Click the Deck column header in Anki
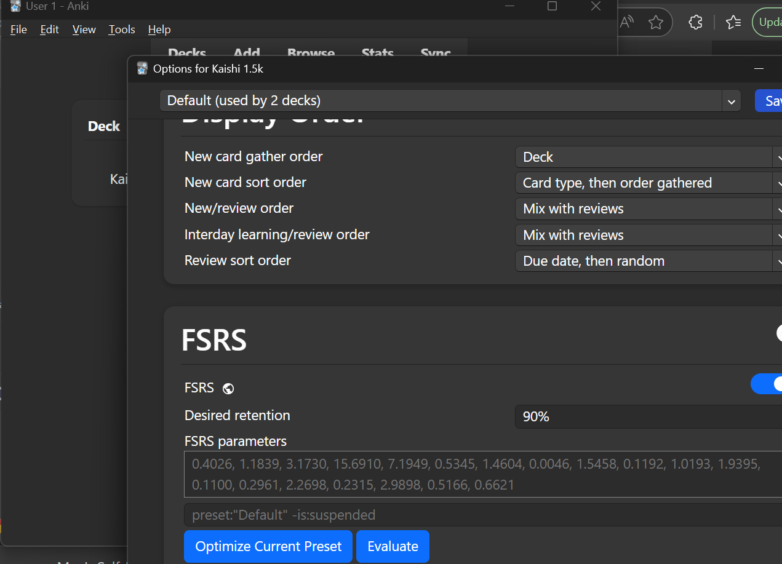The height and width of the screenshot is (564, 782). (103, 126)
